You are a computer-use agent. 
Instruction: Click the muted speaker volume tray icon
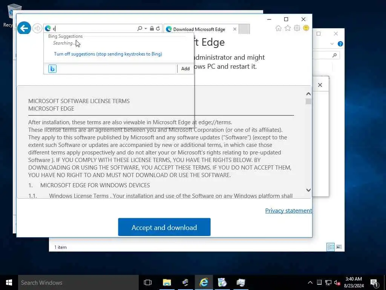point(337,282)
